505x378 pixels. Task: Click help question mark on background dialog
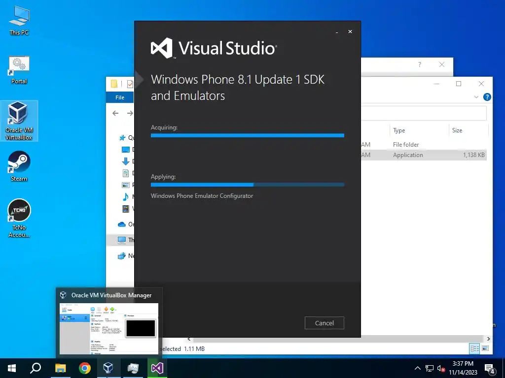tap(419, 64)
